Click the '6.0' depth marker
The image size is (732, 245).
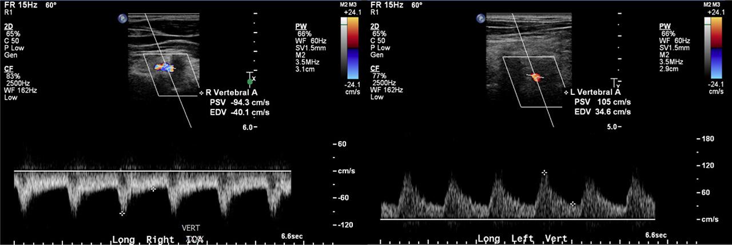coord(247,127)
